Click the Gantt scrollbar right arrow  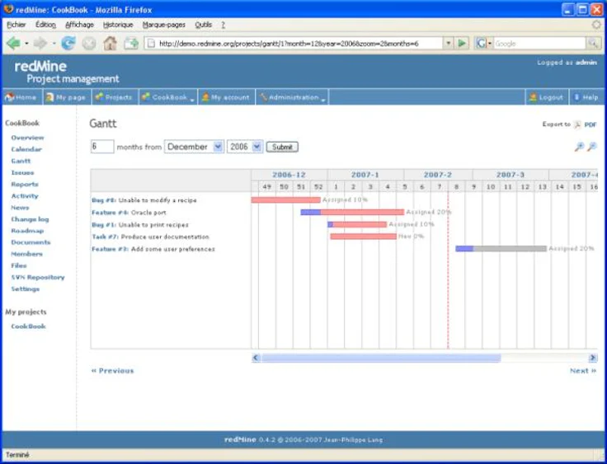point(593,358)
